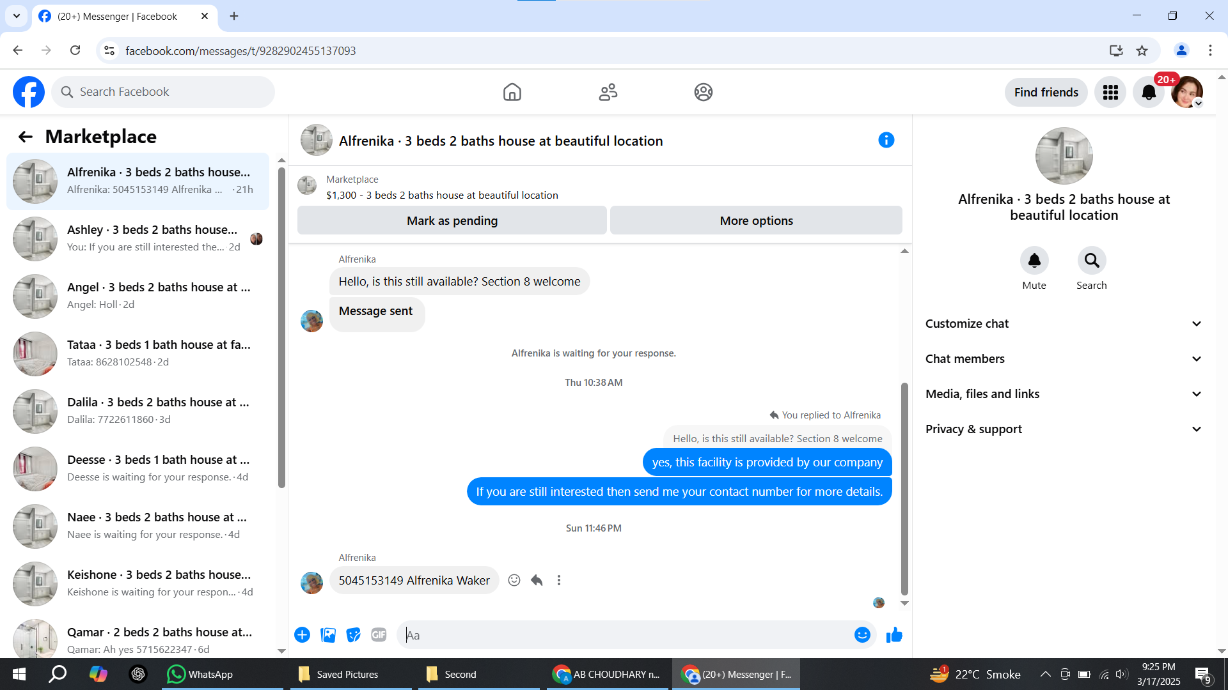This screenshot has height=690, width=1228.
Task: Bookmark this page with the star icon
Action: pos(1142,50)
